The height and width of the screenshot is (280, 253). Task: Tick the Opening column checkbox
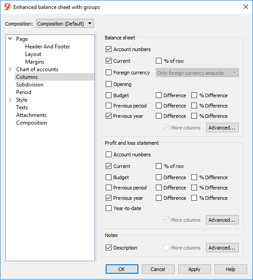(108, 84)
